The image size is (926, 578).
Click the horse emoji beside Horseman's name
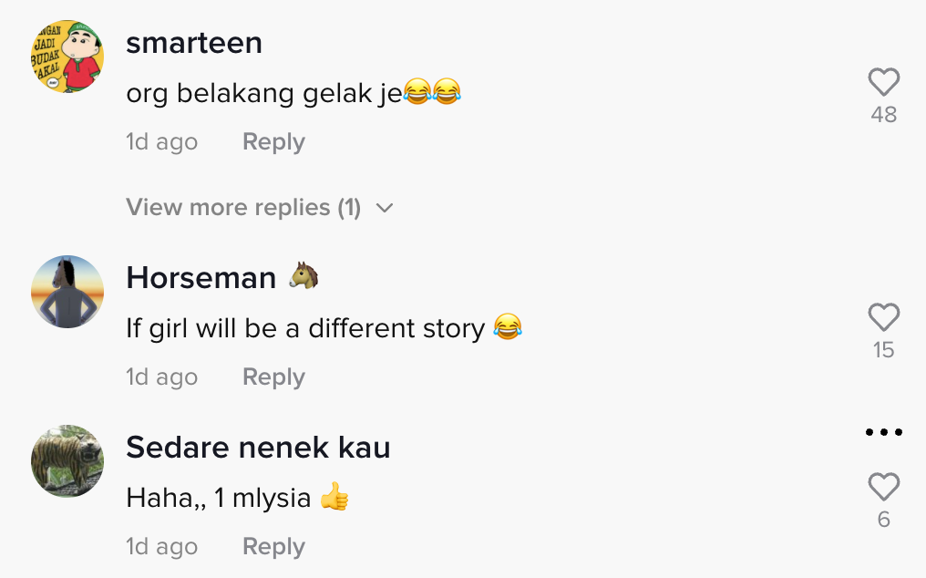coord(304,276)
